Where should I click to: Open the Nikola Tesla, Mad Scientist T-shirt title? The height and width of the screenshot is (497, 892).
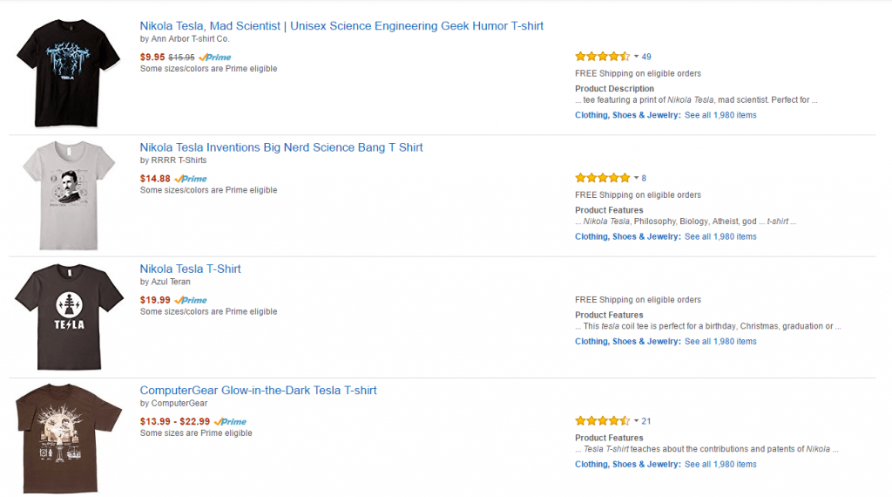pos(341,26)
